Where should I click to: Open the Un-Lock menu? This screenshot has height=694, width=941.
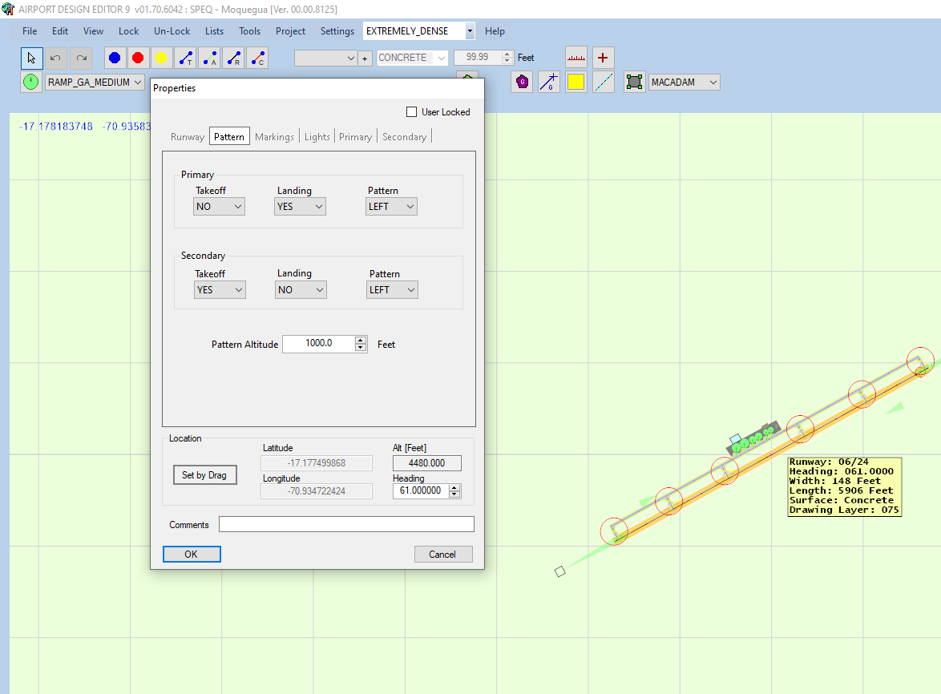click(x=172, y=31)
